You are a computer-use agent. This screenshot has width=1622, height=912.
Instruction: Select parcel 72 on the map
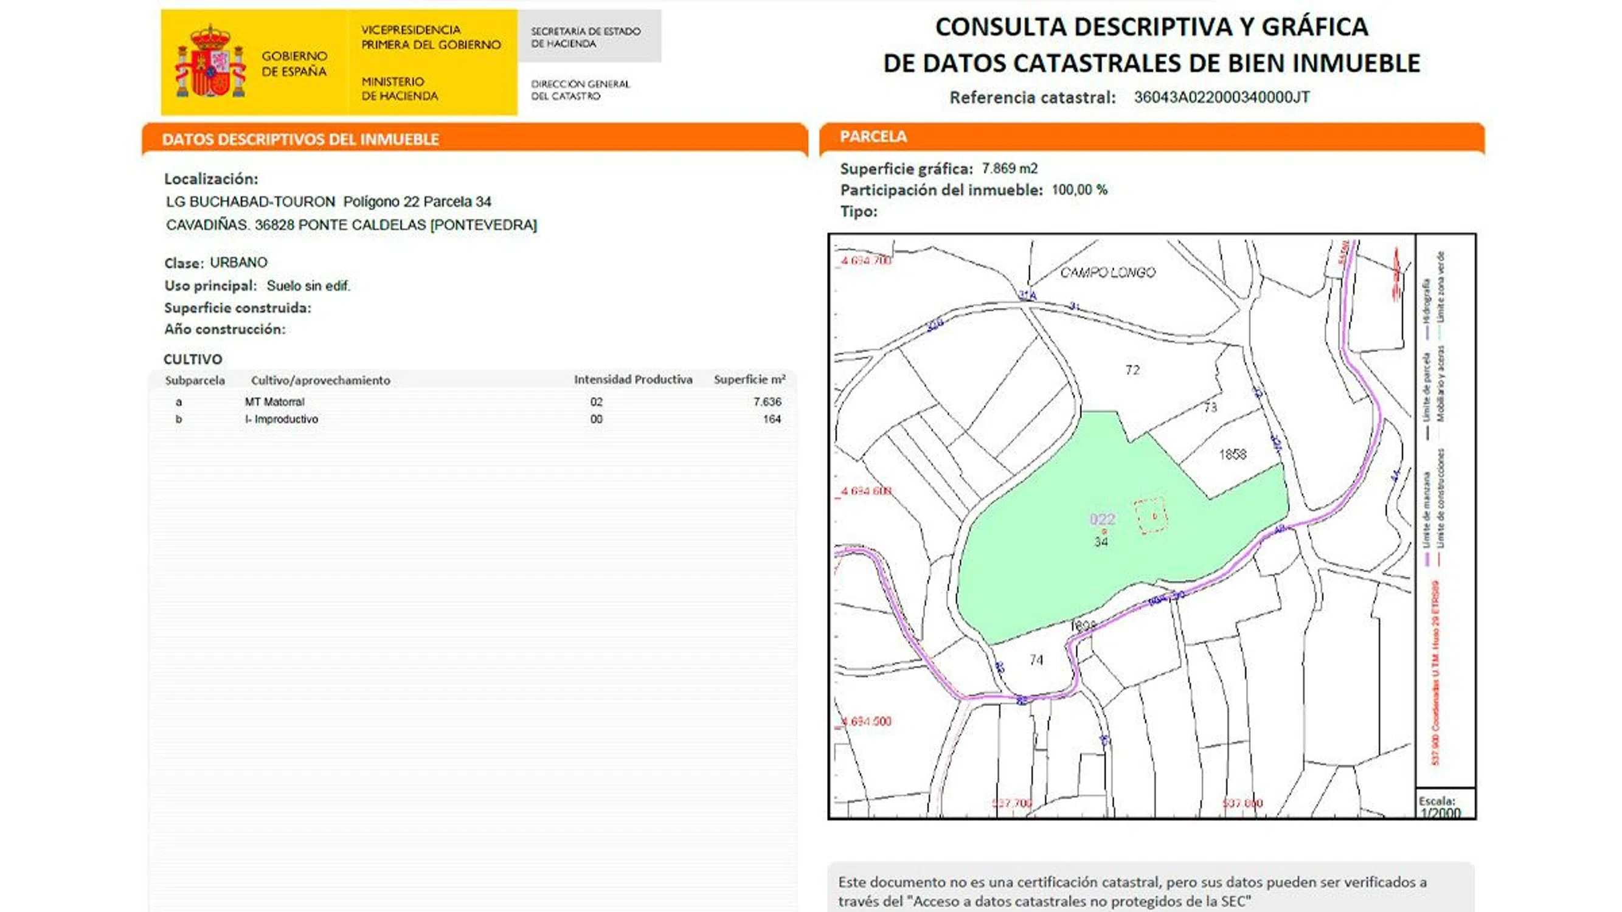click(1132, 370)
